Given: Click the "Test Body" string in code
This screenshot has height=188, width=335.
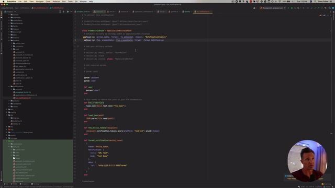Looking at the screenshot, I should (x=103, y=156).
